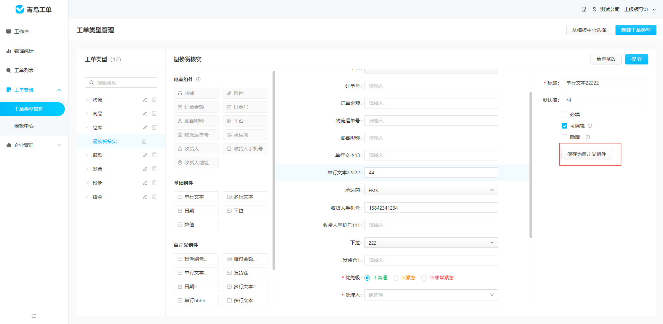Expand the 物流 tree node
This screenshot has width=663, height=324.
coord(87,100)
